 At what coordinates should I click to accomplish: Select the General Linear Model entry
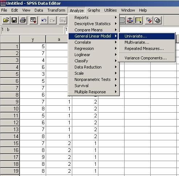(x=94, y=36)
